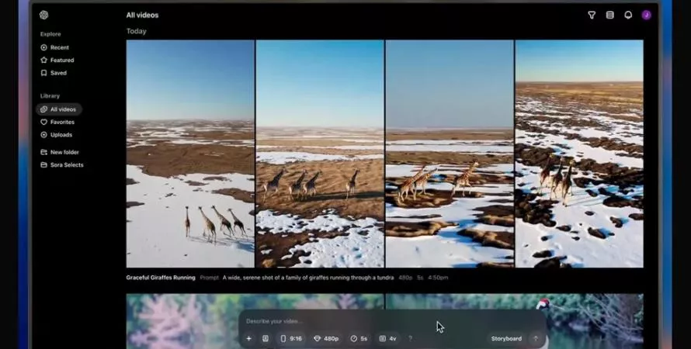Open third giraffe video with hazy sky

pos(450,154)
